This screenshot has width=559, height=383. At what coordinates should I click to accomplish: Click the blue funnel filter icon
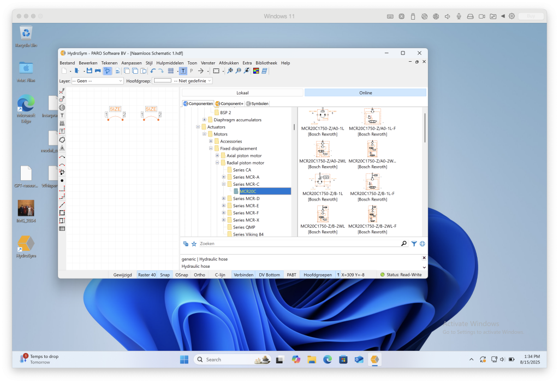coord(414,244)
